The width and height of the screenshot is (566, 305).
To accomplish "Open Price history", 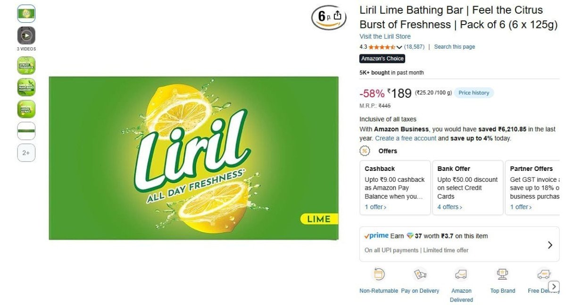I will (x=474, y=93).
